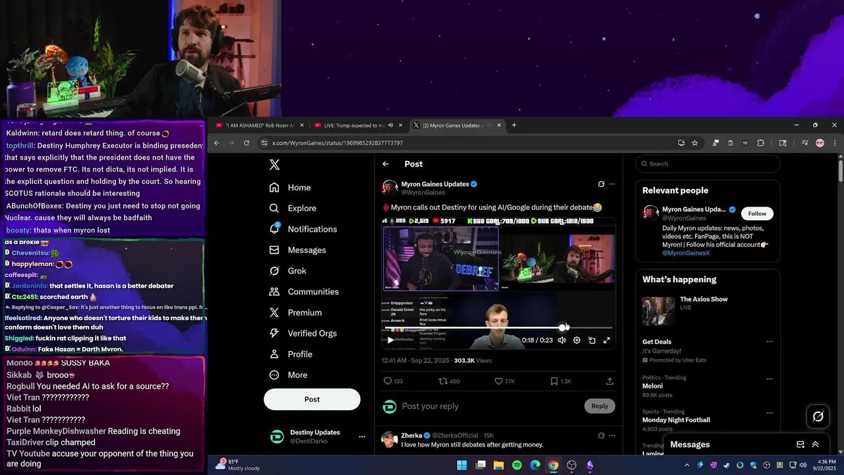Open options for Meloni trend
The height and width of the screenshot is (475, 844).
click(769, 379)
